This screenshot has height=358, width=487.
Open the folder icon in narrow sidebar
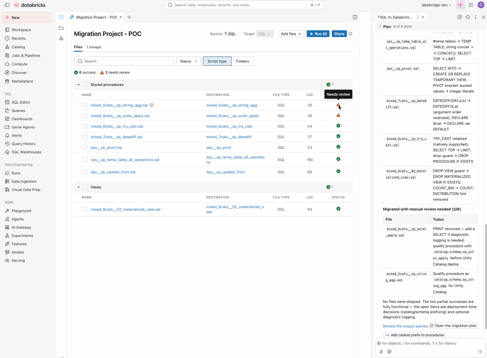pyautogui.click(x=61, y=28)
